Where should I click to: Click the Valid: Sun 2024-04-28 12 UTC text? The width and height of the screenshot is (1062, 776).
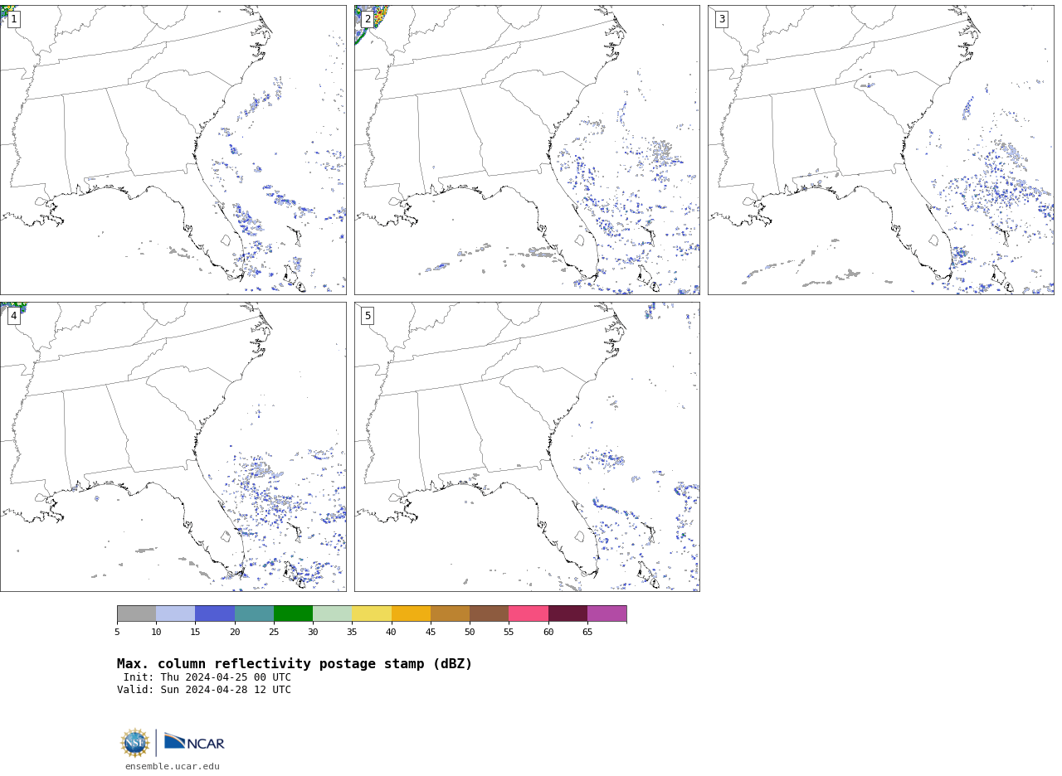pos(204,690)
